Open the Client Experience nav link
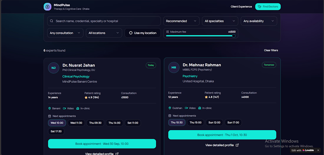 click(241, 6)
